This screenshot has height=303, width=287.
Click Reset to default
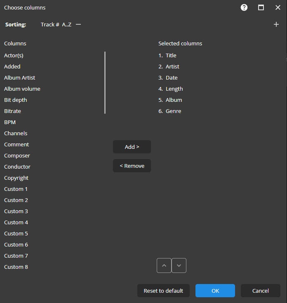click(x=163, y=291)
